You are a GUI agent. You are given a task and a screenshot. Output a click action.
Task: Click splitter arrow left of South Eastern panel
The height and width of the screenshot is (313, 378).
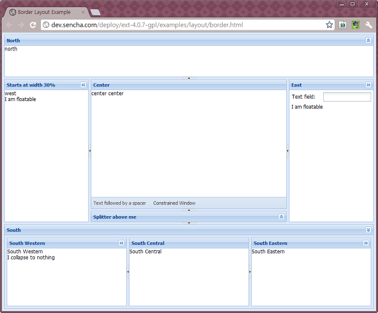(250, 272)
